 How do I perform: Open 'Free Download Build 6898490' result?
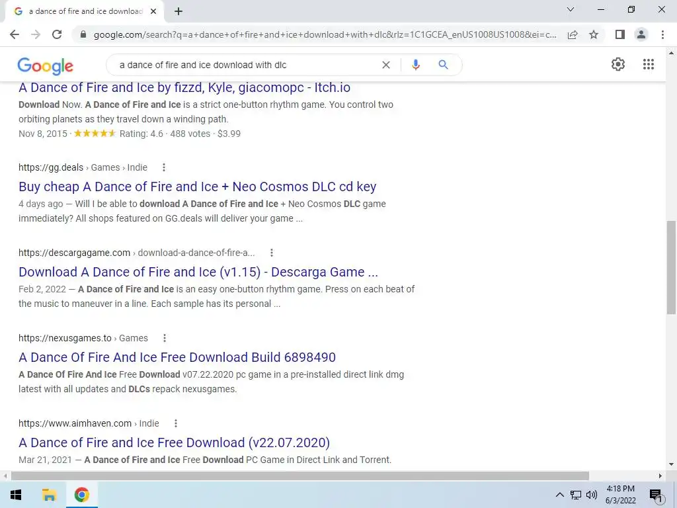(177, 357)
